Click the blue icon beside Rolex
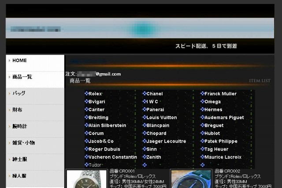Image resolution: width=282 pixels, height=188 pixels. click(86, 94)
